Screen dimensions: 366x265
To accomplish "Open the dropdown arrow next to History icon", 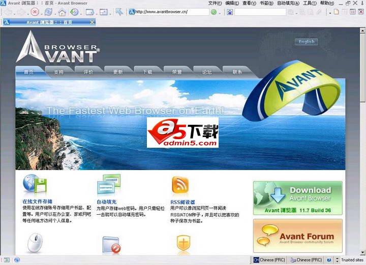I will pos(81,14).
